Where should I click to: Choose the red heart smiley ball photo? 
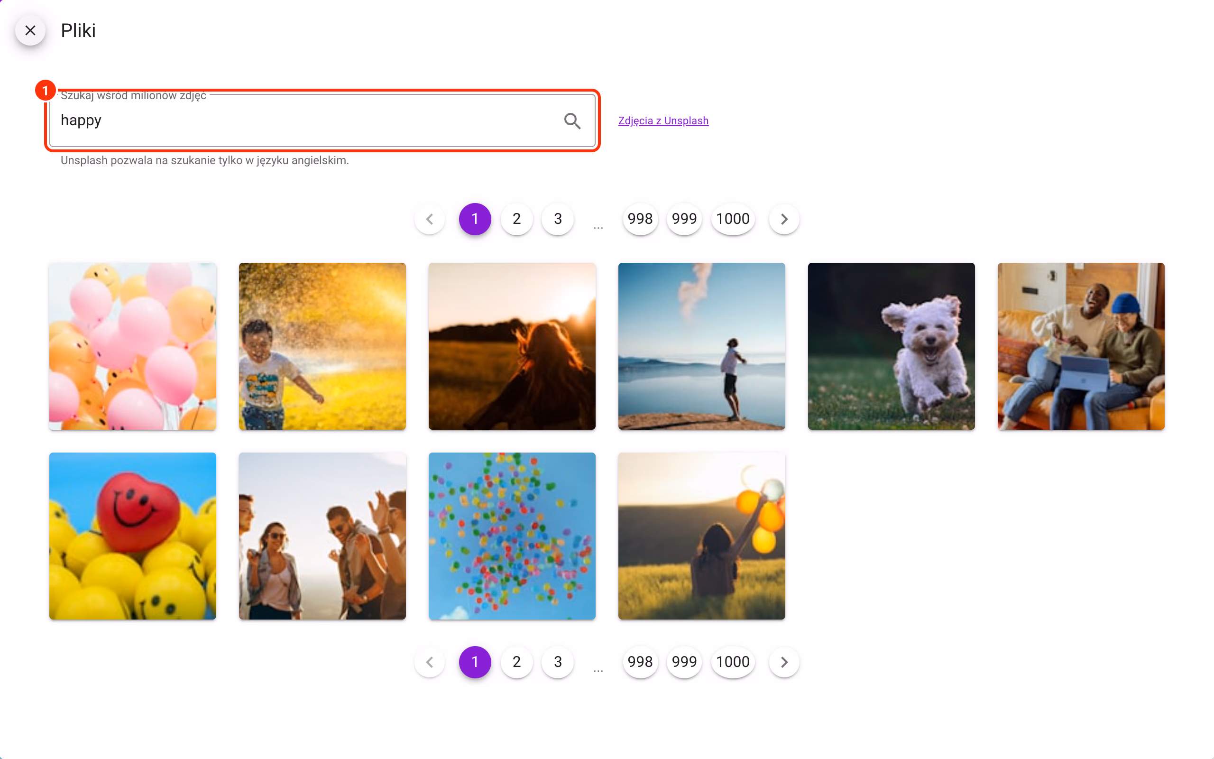tap(132, 536)
